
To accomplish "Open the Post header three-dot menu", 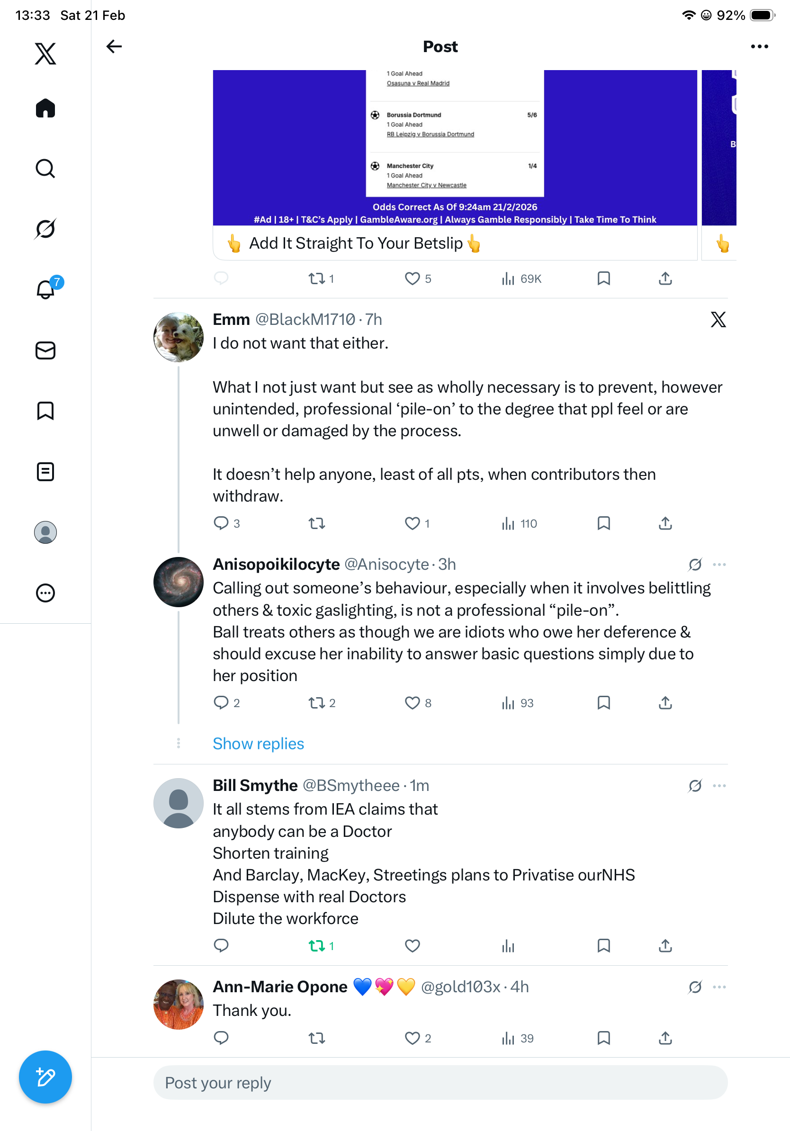I will [x=759, y=46].
